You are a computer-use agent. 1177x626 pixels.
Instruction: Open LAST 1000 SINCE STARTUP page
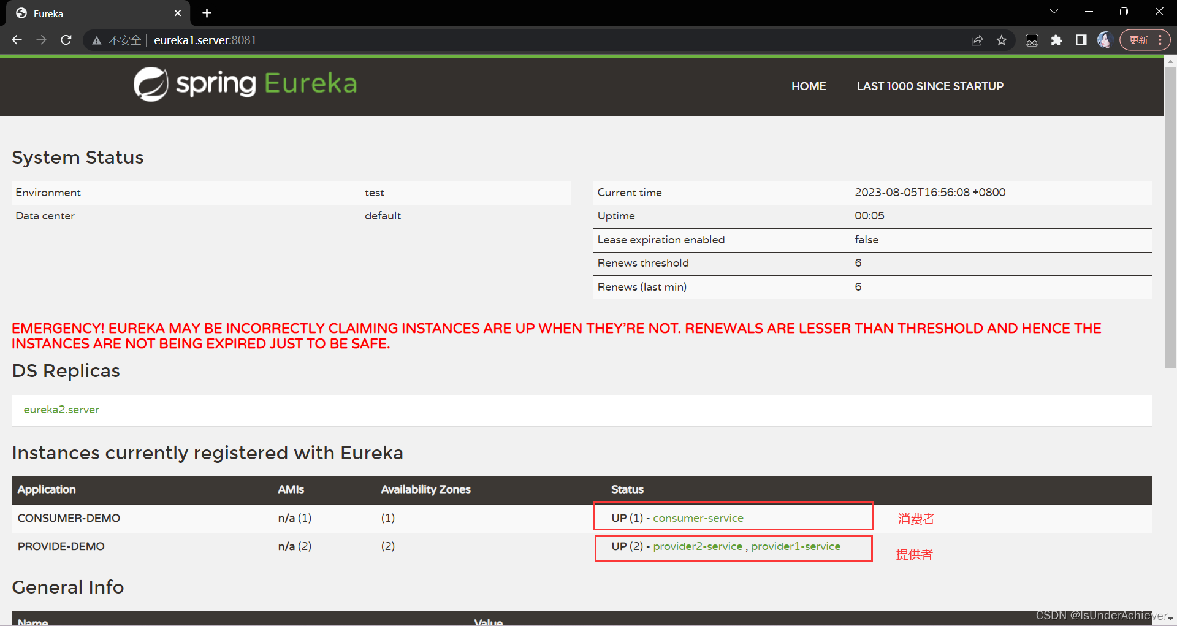tap(930, 86)
